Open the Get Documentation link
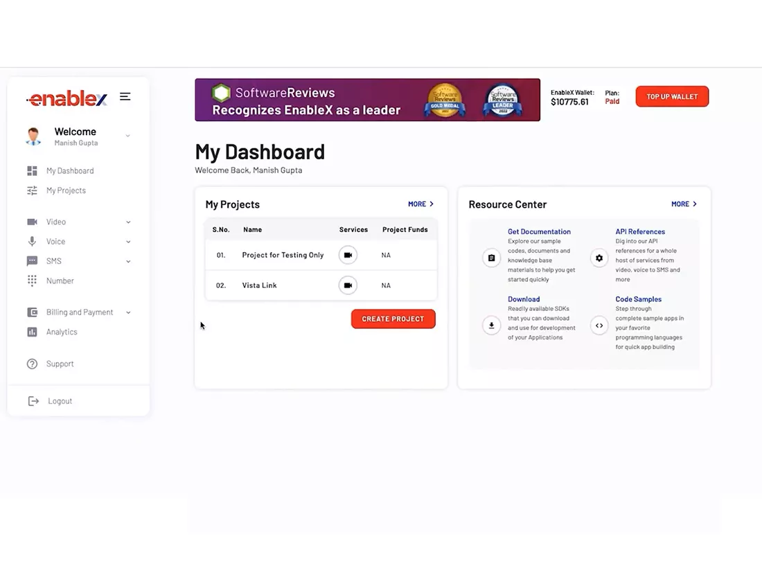This screenshot has height=561, width=762. 540,232
